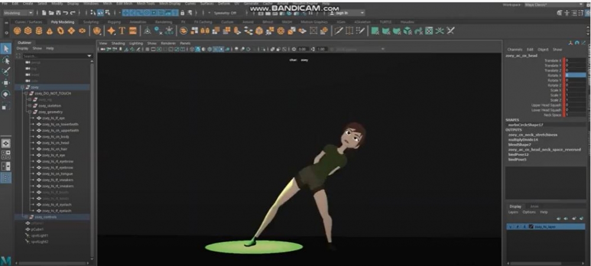The width and height of the screenshot is (591, 266).
Task: Click the polygon Type 'T' shelf icon
Action: [x=122, y=31]
